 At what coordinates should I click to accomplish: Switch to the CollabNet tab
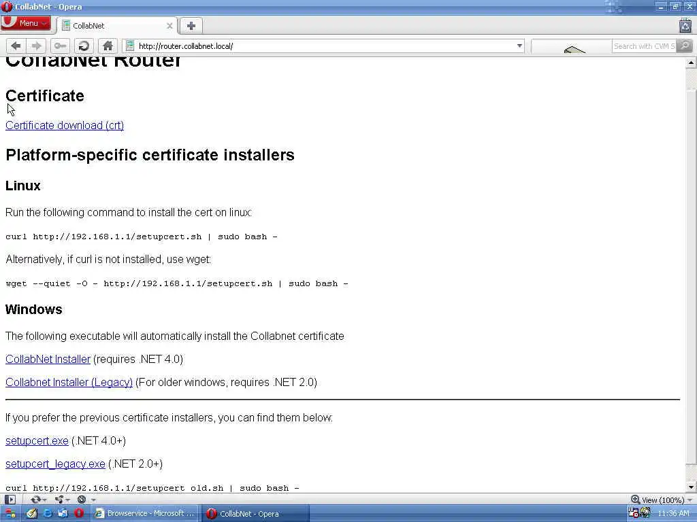pyautogui.click(x=117, y=26)
